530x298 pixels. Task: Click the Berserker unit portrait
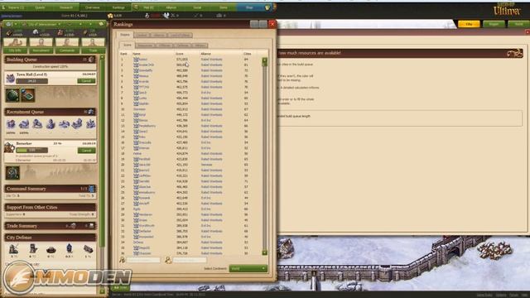(x=9, y=147)
